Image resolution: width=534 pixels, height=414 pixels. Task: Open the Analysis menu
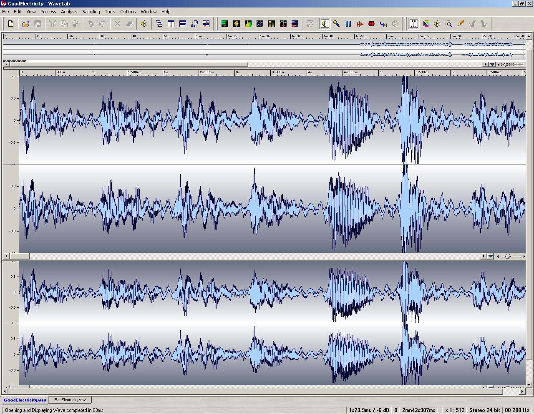[x=69, y=12]
